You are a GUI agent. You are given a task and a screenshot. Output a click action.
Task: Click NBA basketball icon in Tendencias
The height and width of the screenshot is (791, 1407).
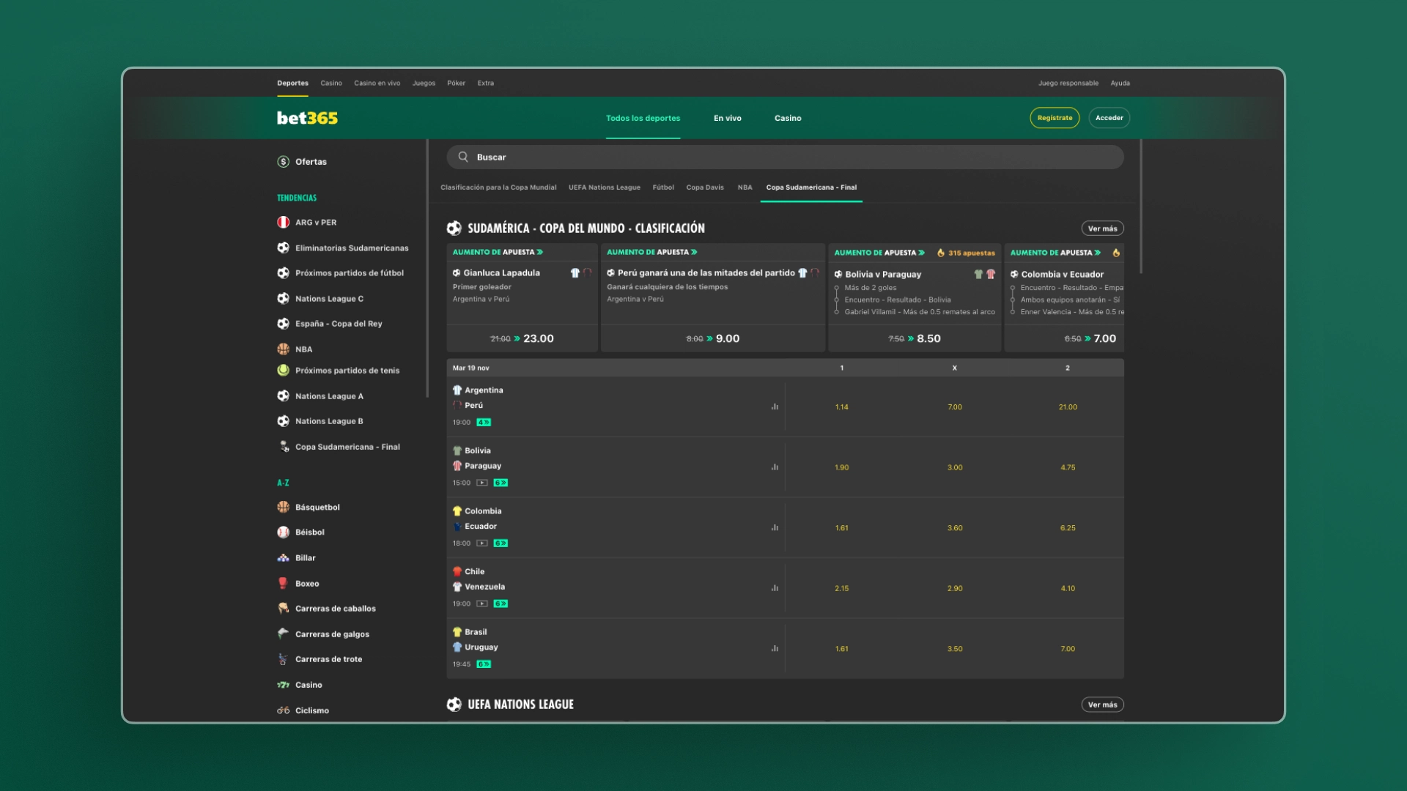283,349
